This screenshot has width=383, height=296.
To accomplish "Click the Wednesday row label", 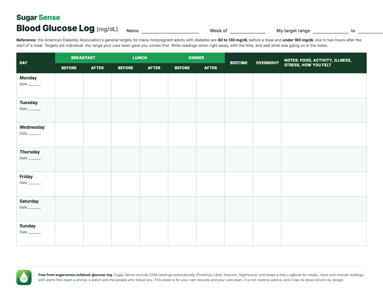I will coord(32,127).
